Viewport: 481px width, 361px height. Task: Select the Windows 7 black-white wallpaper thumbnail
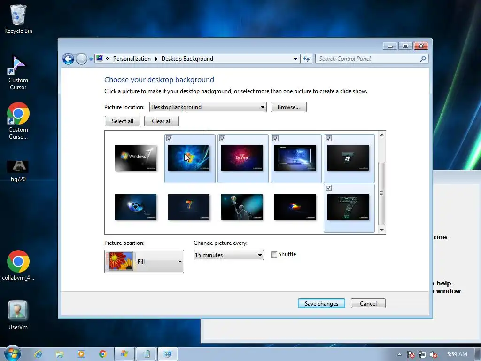tap(136, 158)
